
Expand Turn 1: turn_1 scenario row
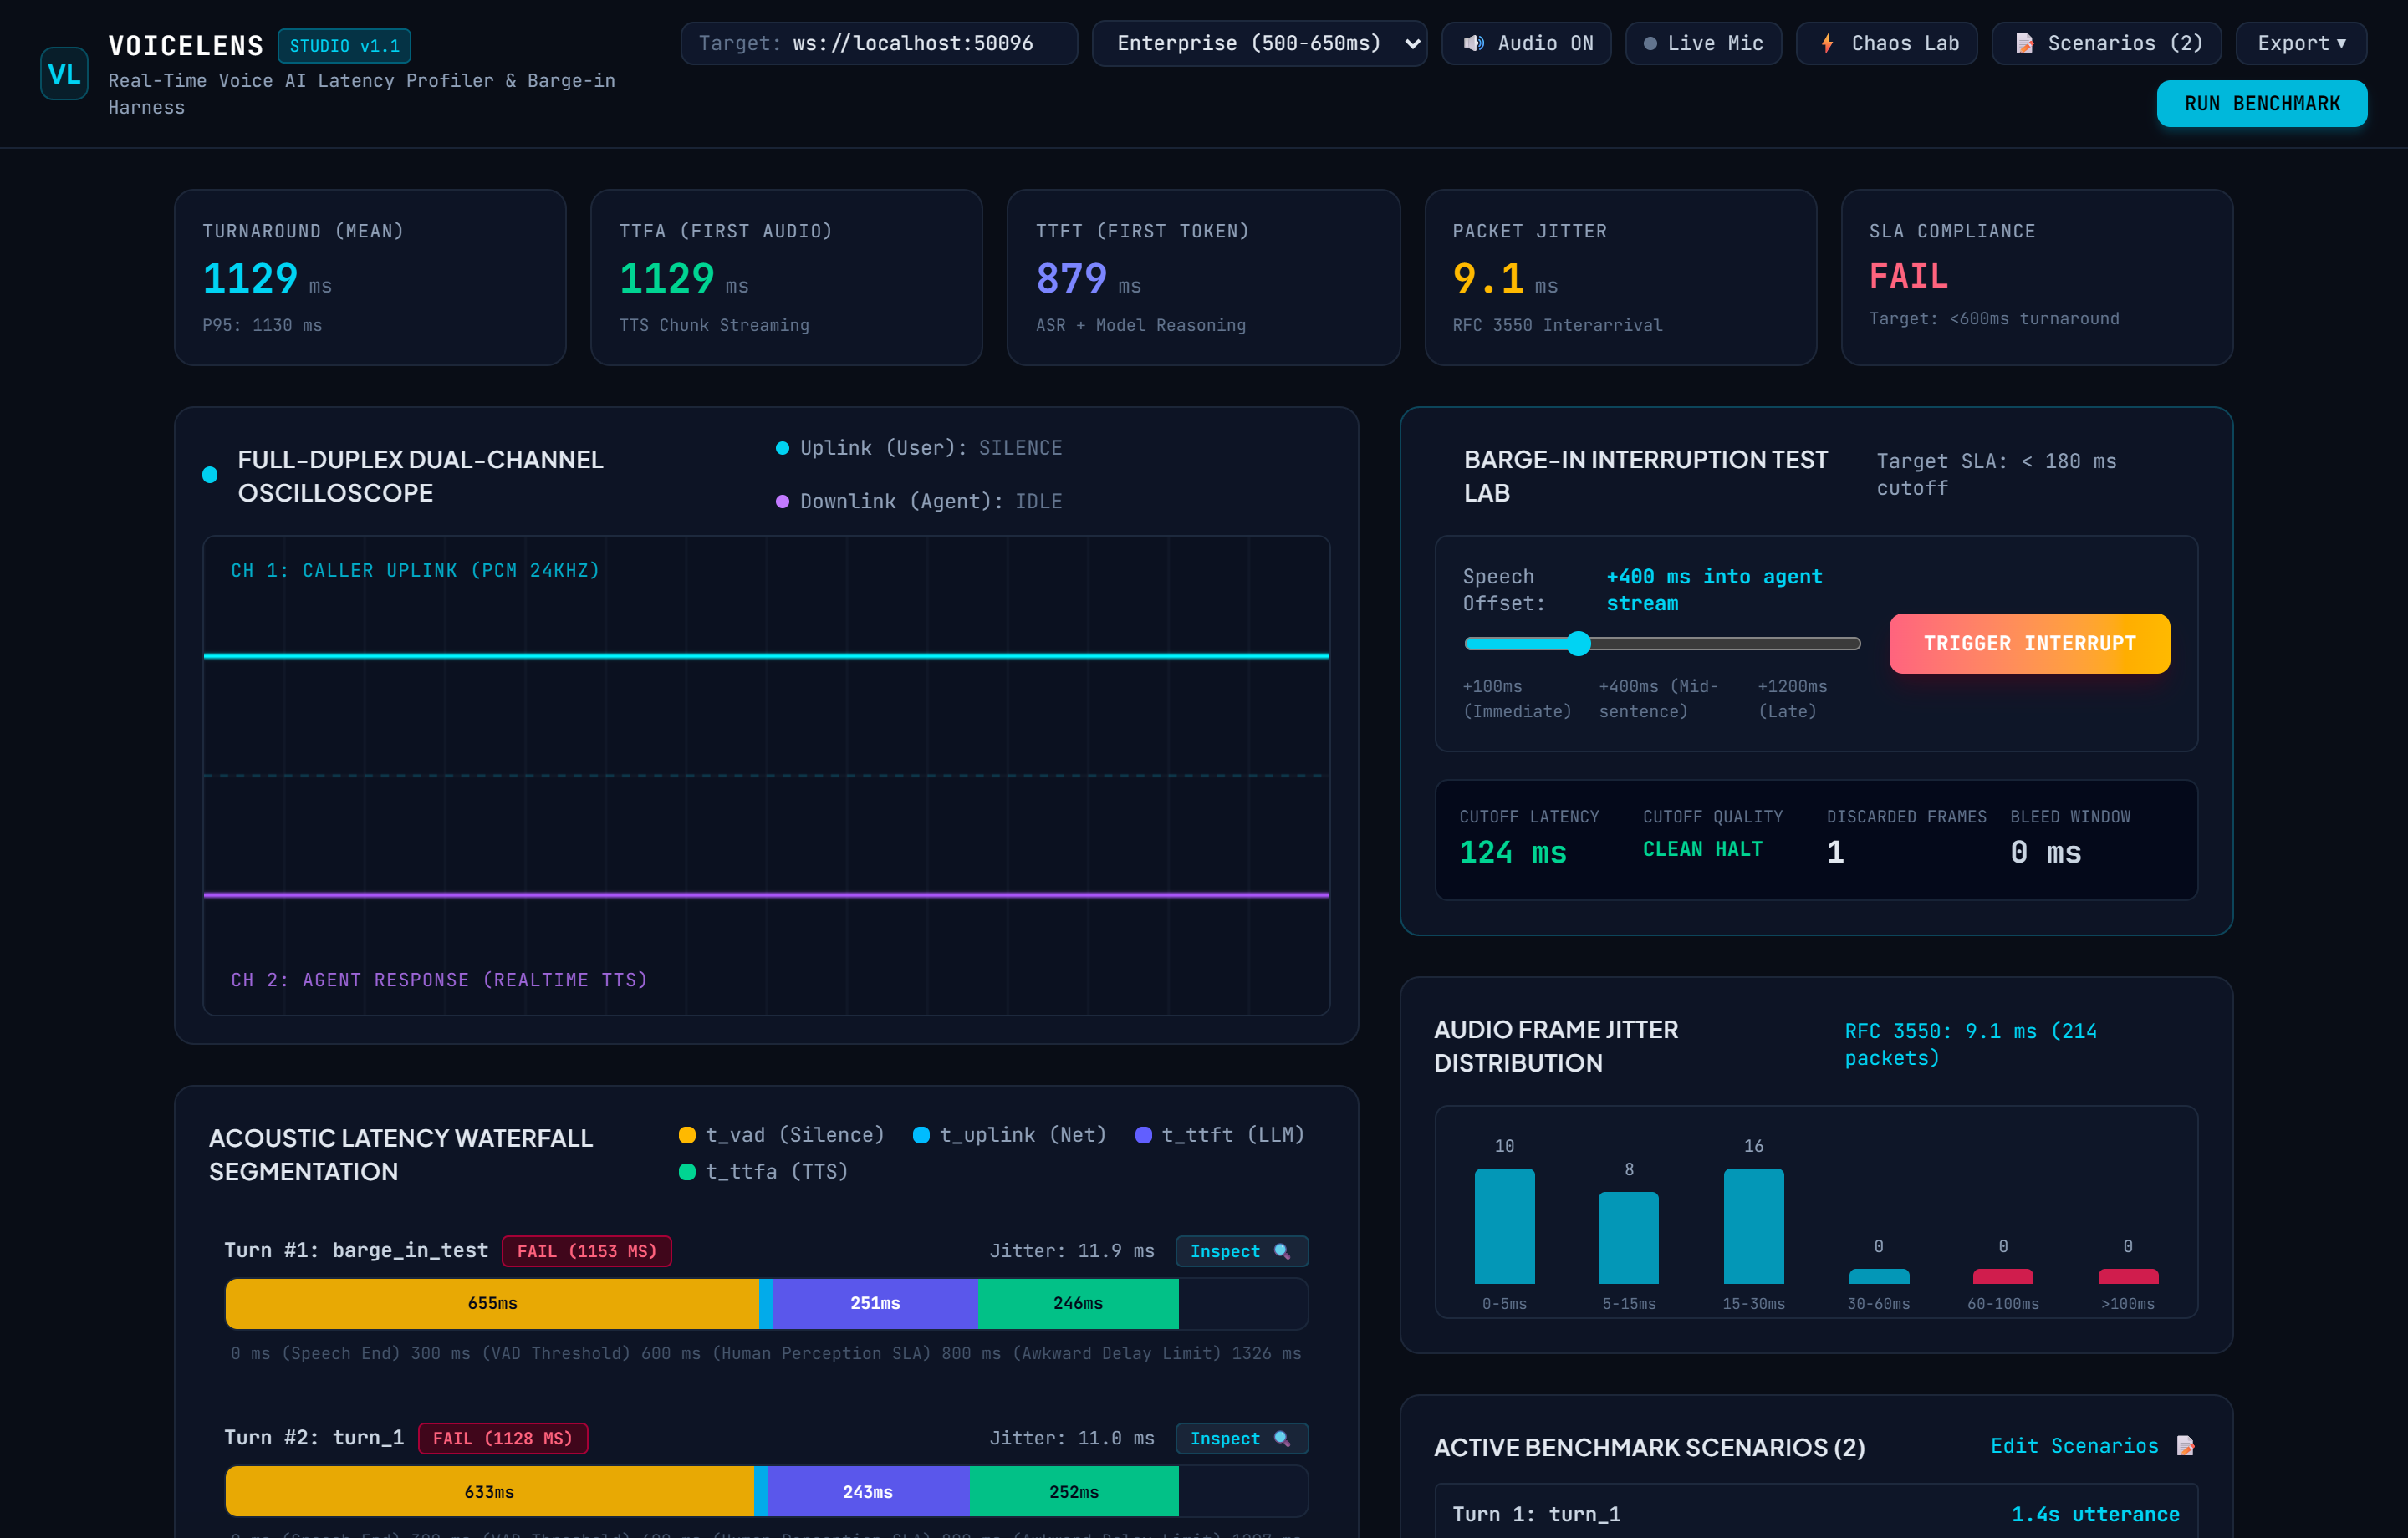point(1816,1513)
